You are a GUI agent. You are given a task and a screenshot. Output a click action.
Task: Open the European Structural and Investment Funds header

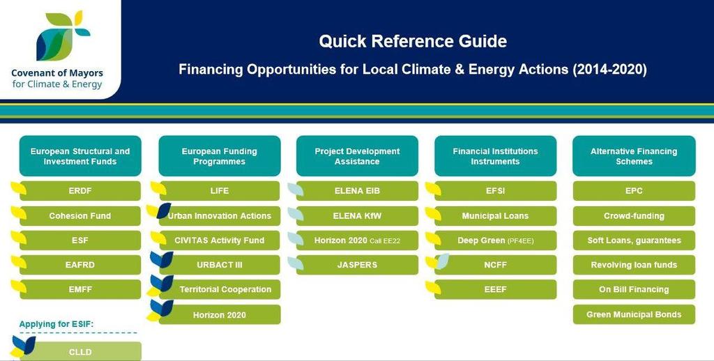[x=80, y=156]
